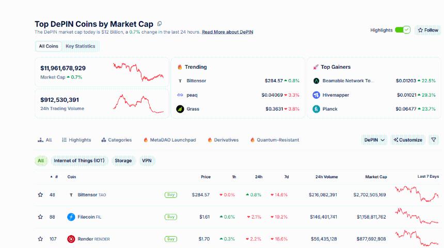This screenshot has height=248, width=444.
Task: Click the Filecoin coin logo
Action: point(71,217)
